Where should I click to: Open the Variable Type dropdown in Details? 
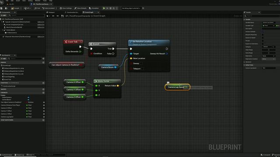coord(268,26)
